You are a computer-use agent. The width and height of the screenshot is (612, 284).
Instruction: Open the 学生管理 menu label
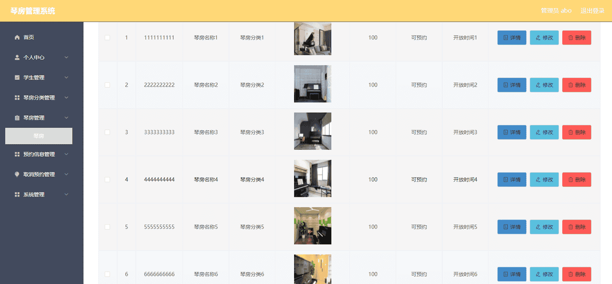click(34, 77)
